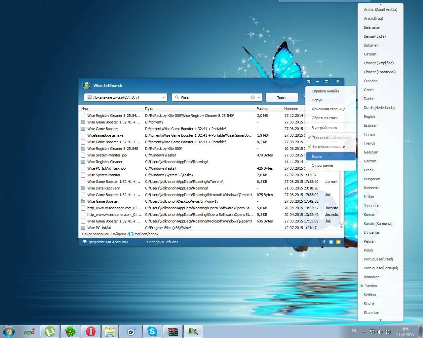Open the Форум menu entry
This screenshot has width=423, height=338.
point(330,100)
